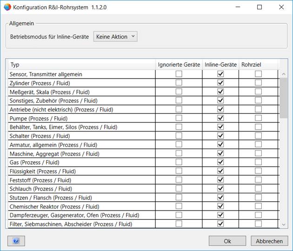Click the table scrollbar down arrow
The width and height of the screenshot is (293, 251).
pos(284,225)
